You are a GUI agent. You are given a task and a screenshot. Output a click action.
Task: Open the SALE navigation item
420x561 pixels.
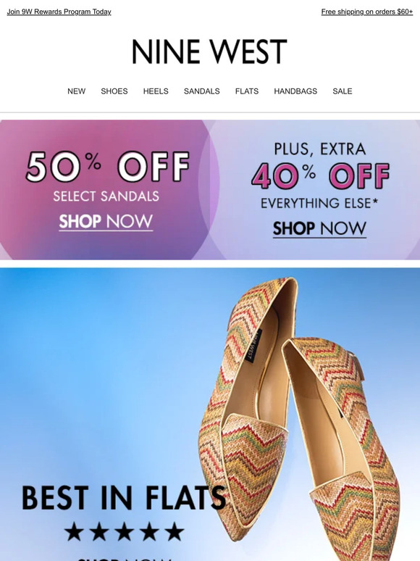[342, 91]
